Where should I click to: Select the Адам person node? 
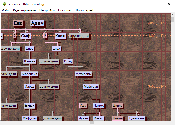pos(37,23)
